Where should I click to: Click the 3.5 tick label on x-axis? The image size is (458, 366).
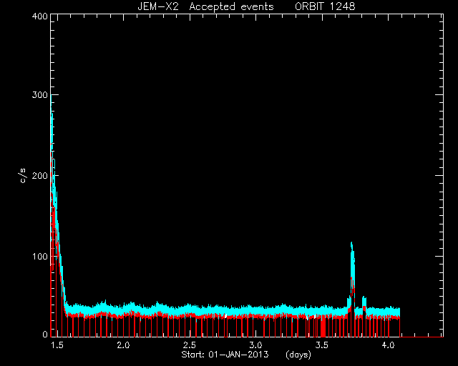[x=322, y=345]
